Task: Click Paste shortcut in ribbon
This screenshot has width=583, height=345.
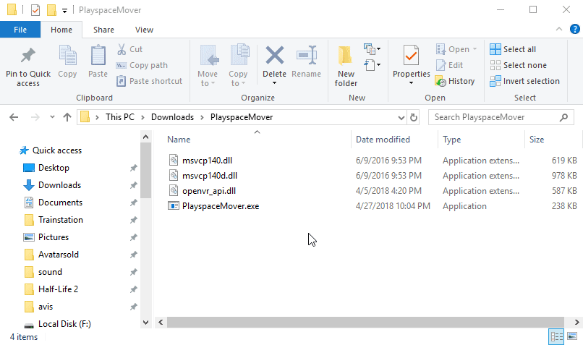Action: 149,81
